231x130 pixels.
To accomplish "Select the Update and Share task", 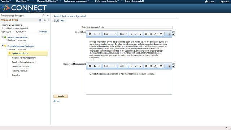I will pos(28,53).
